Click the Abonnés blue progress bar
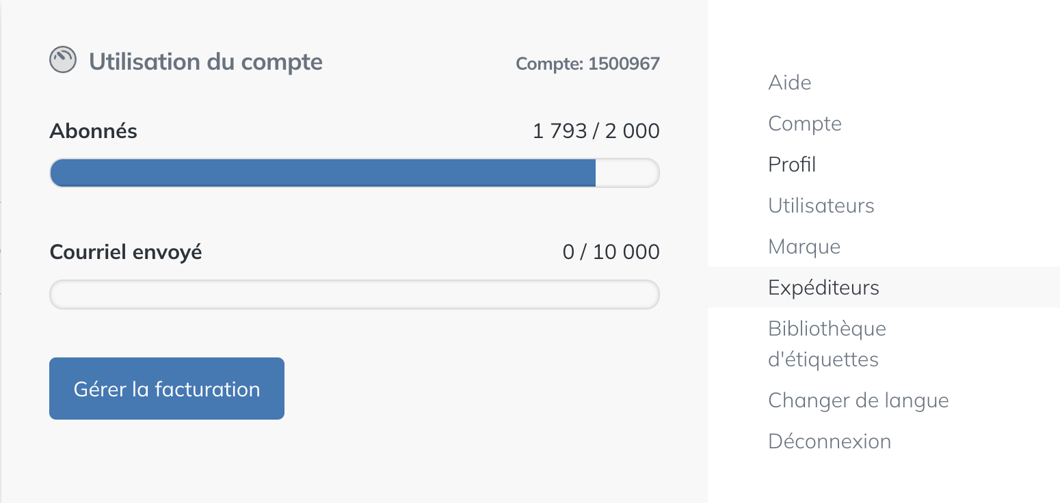Screen dimensions: 1060x503 pyautogui.click(x=323, y=173)
